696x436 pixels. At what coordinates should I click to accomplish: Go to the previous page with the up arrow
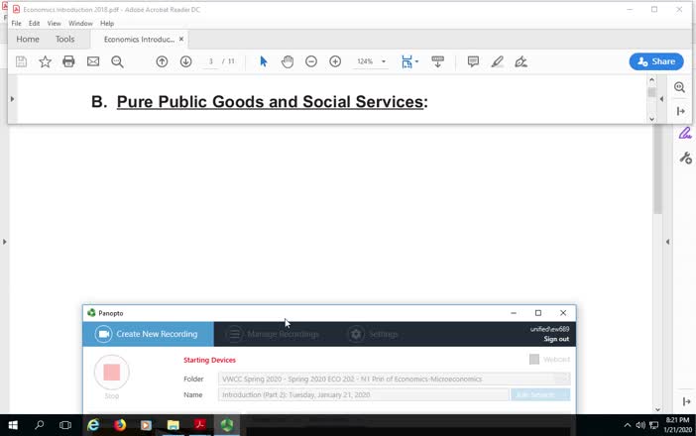click(x=162, y=61)
